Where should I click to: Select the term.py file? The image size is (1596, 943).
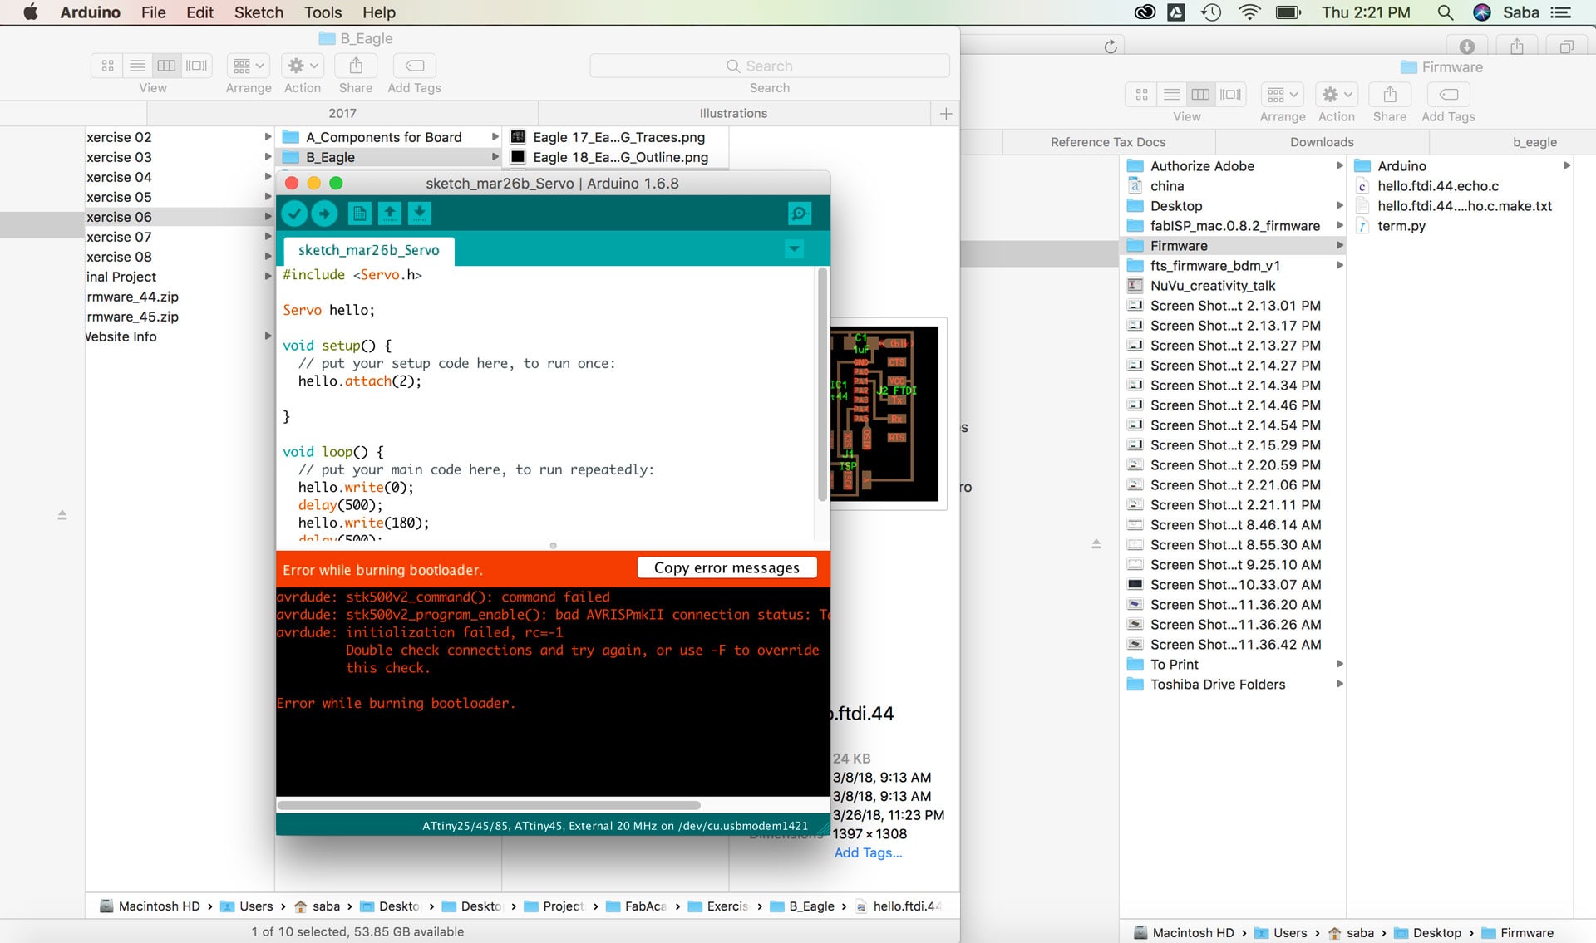click(1401, 226)
